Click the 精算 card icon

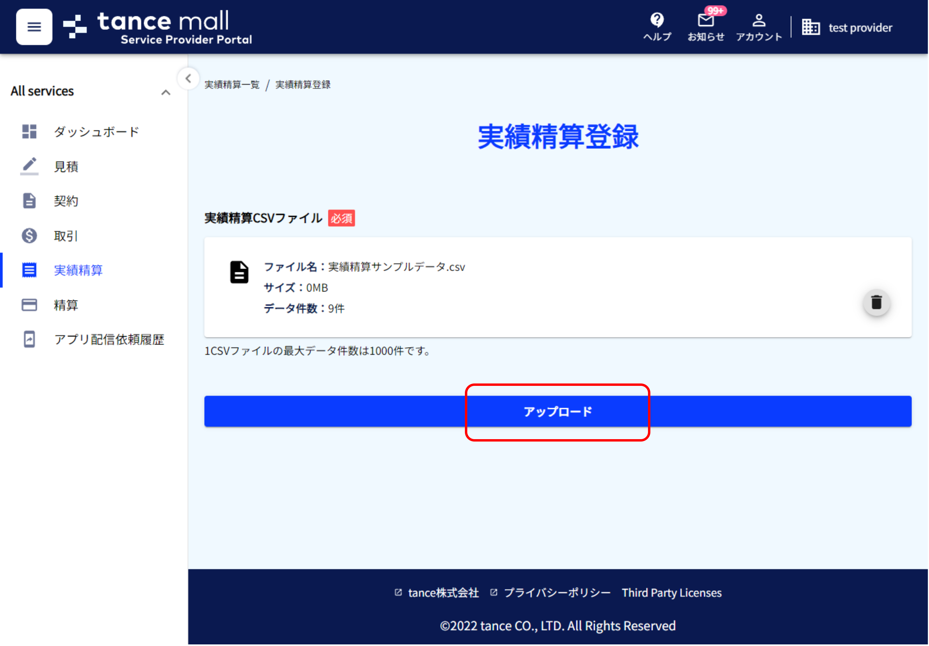tap(29, 305)
